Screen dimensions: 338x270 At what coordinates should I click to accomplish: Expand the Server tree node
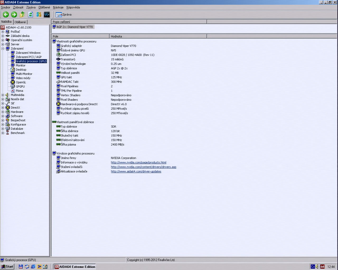point(3,44)
